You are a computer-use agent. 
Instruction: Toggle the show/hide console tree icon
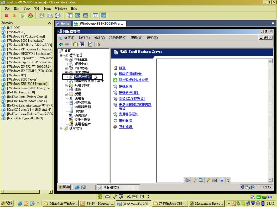pyautogui.click(x=82, y=44)
